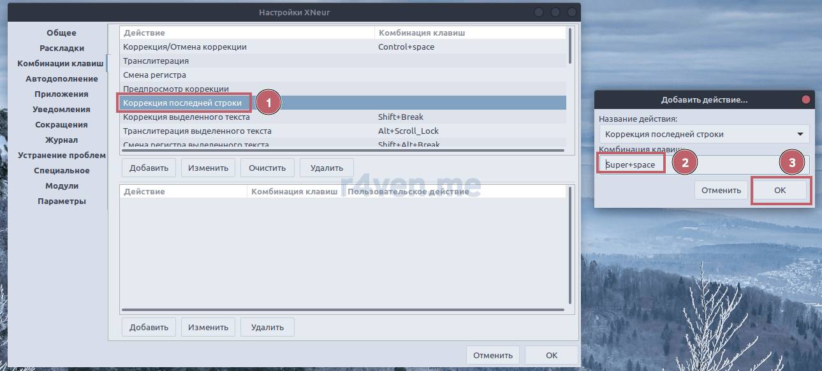This screenshot has width=822, height=371.
Task: Open the Автодополнение section
Action: coord(61,79)
